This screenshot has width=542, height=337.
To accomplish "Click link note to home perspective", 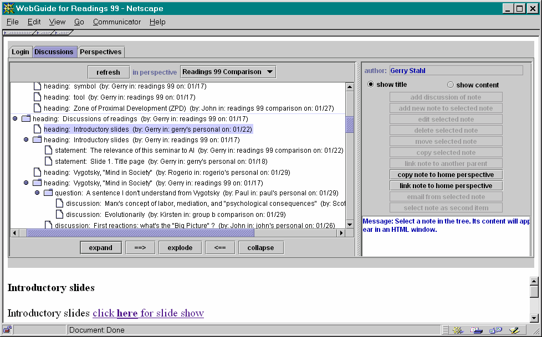I will 446,186.
